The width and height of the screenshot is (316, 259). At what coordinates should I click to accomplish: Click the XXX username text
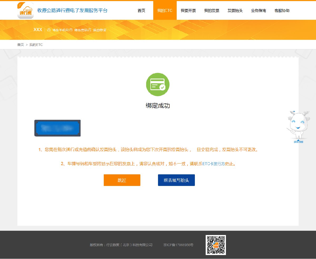(x=38, y=30)
